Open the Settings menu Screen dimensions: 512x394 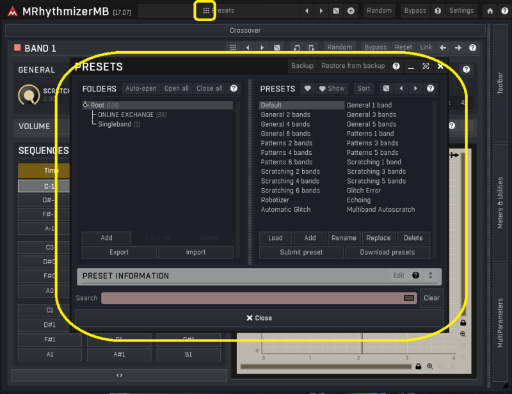pos(461,11)
